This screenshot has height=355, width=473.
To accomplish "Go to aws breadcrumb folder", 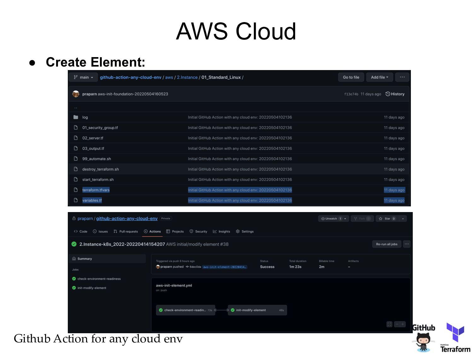I will coord(169,77).
